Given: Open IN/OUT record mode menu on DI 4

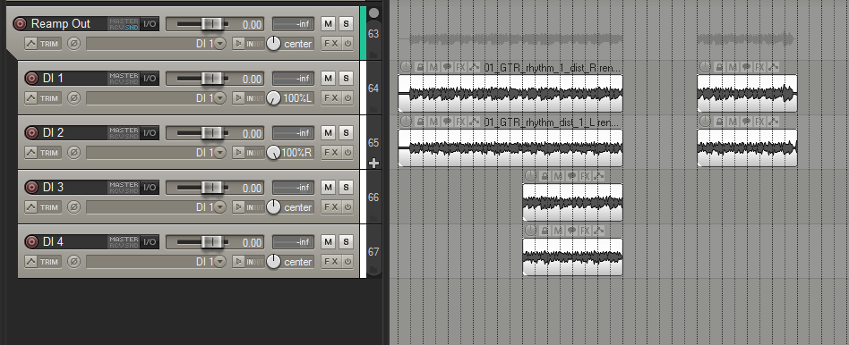Looking at the screenshot, I should (255, 262).
